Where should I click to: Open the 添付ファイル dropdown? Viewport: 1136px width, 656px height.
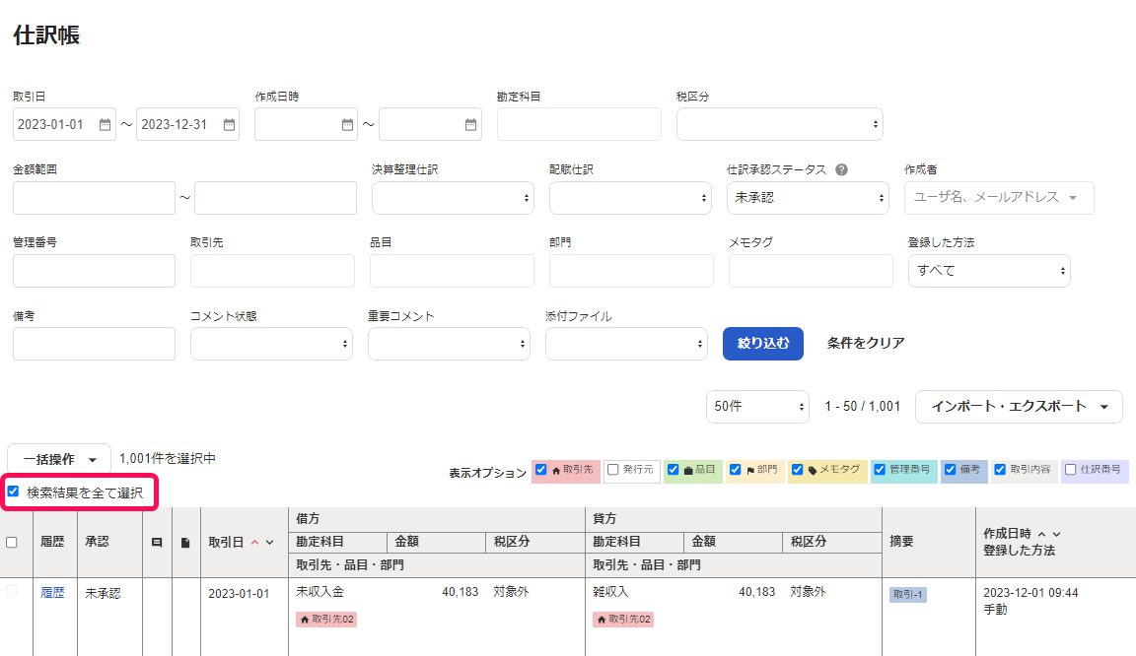627,344
